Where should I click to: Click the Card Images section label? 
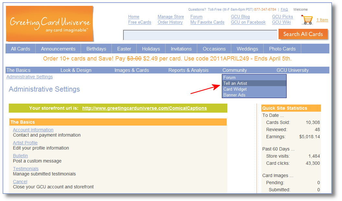coord(278,175)
